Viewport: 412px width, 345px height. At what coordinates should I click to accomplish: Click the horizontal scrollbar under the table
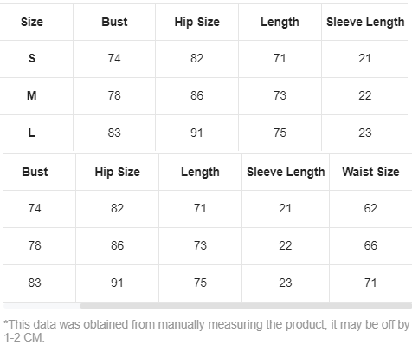click(246, 306)
